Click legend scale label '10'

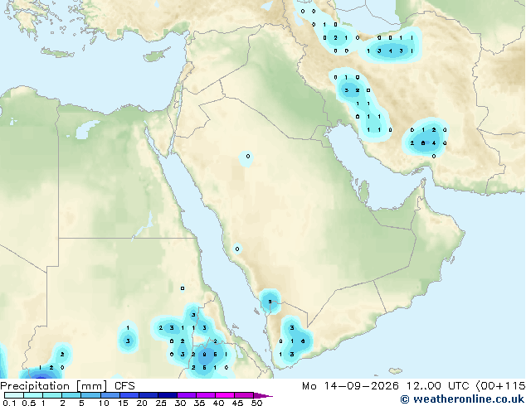104,403
